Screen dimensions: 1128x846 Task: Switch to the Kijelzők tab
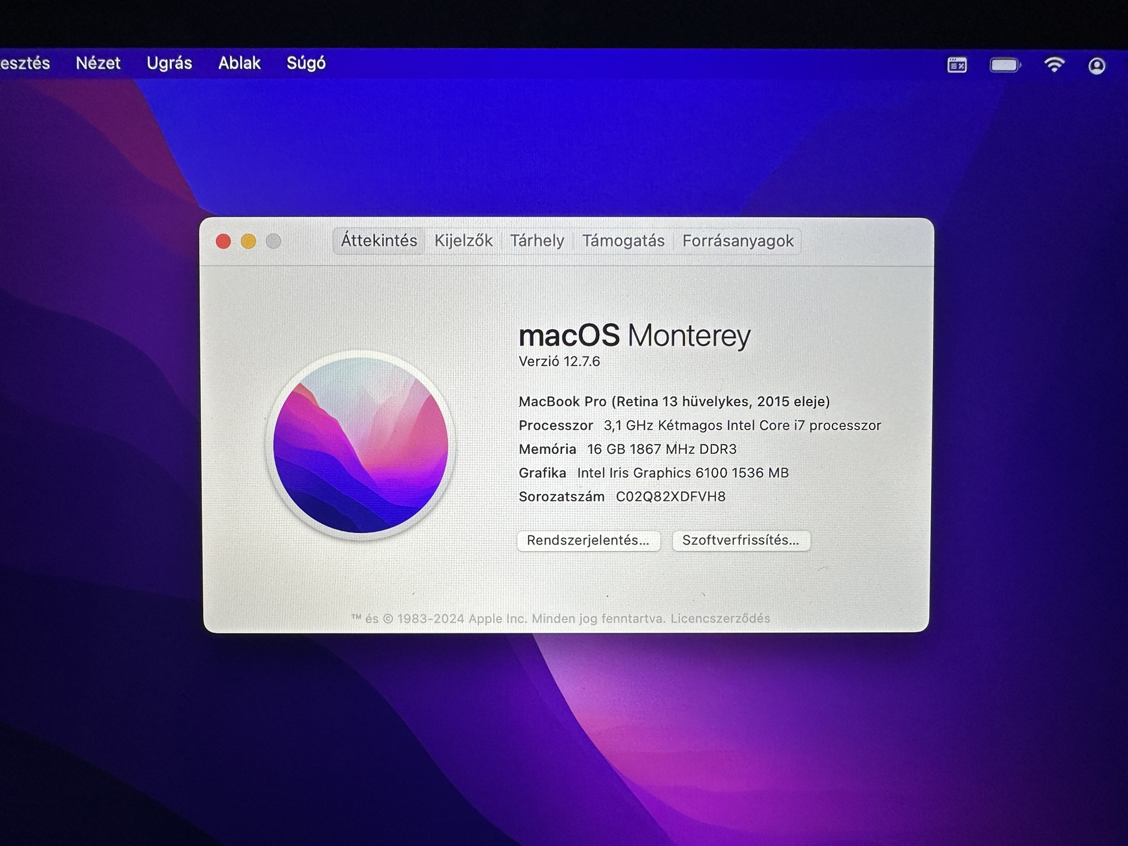[x=463, y=241]
